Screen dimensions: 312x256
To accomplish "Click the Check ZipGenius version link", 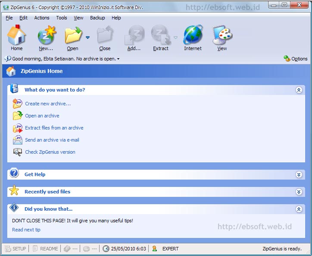I will pos(50,152).
